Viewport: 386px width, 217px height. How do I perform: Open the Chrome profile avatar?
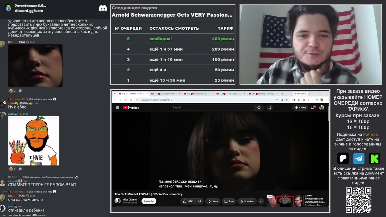point(322,100)
